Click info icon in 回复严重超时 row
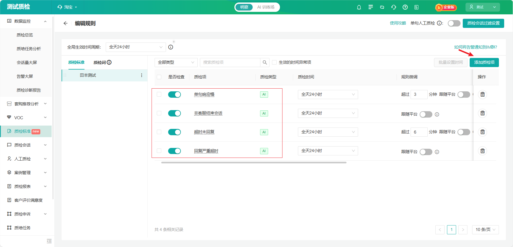This screenshot has height=247, width=513. (437, 152)
